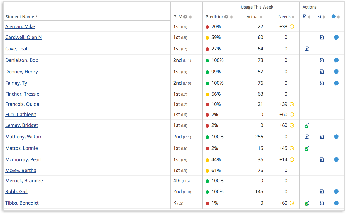The image size is (346, 214).
Task: Click the person-document icon in Matheny, Wilton's row
Action: tap(307, 137)
